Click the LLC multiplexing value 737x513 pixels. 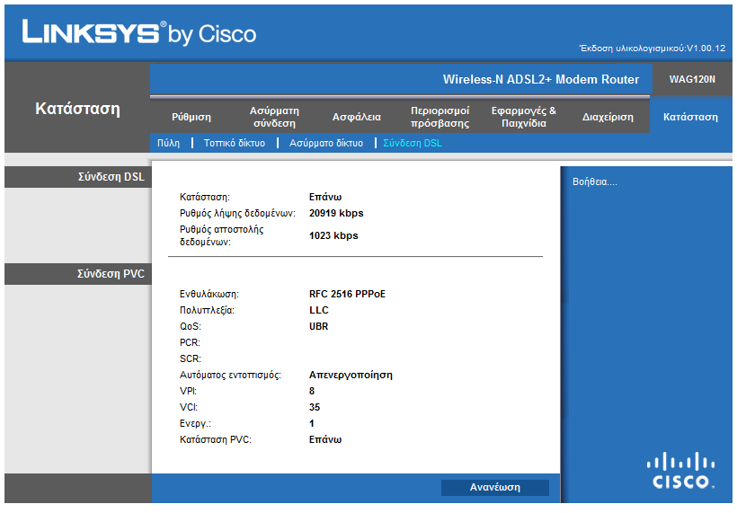319,311
